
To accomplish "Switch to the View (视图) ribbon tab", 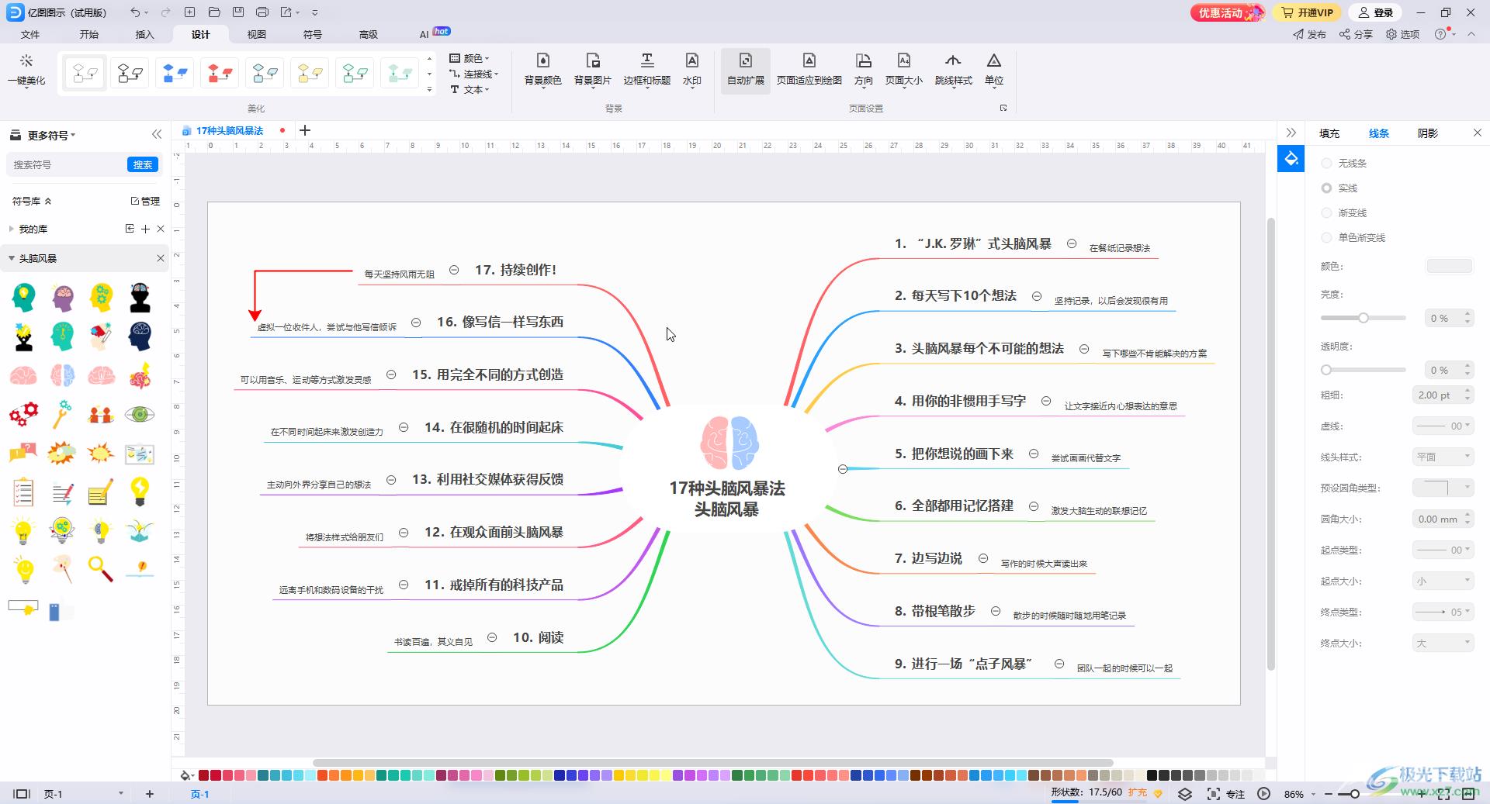I will point(257,34).
